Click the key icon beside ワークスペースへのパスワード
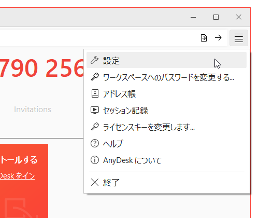Screen dimensions: 259x218 tap(95, 77)
